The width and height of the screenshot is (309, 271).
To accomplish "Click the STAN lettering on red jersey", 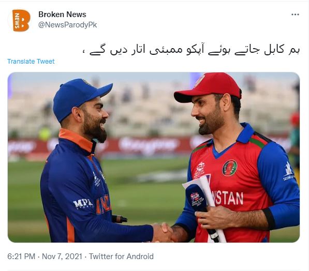I will point(229,199).
